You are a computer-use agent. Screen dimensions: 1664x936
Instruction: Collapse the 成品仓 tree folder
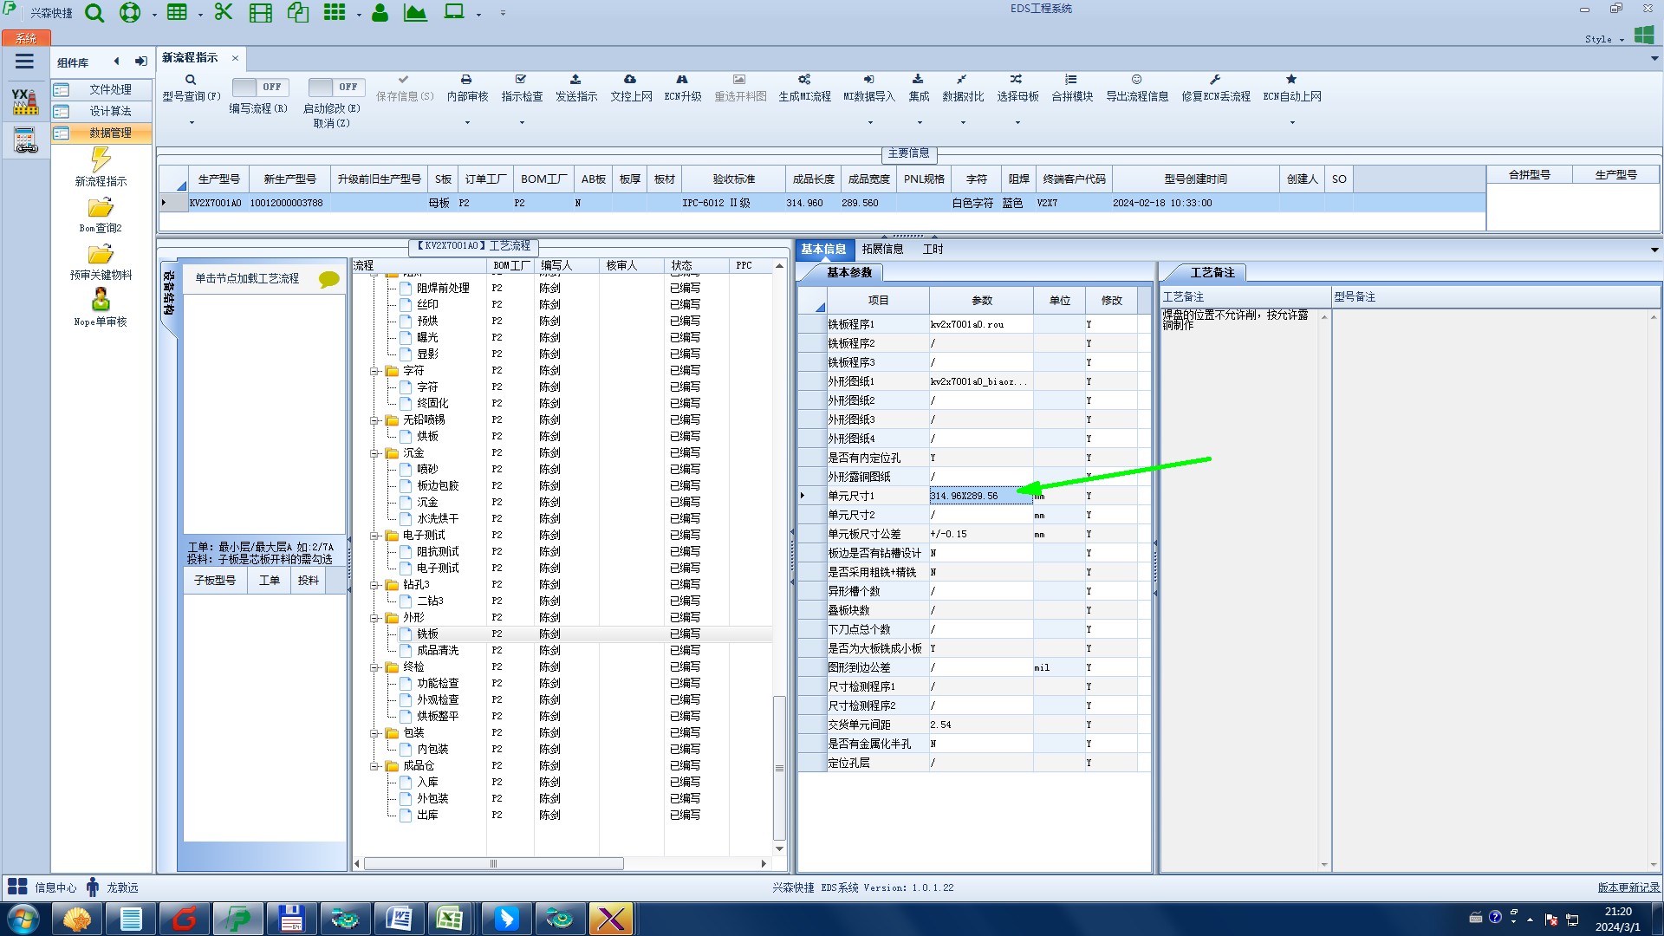pyautogui.click(x=375, y=766)
